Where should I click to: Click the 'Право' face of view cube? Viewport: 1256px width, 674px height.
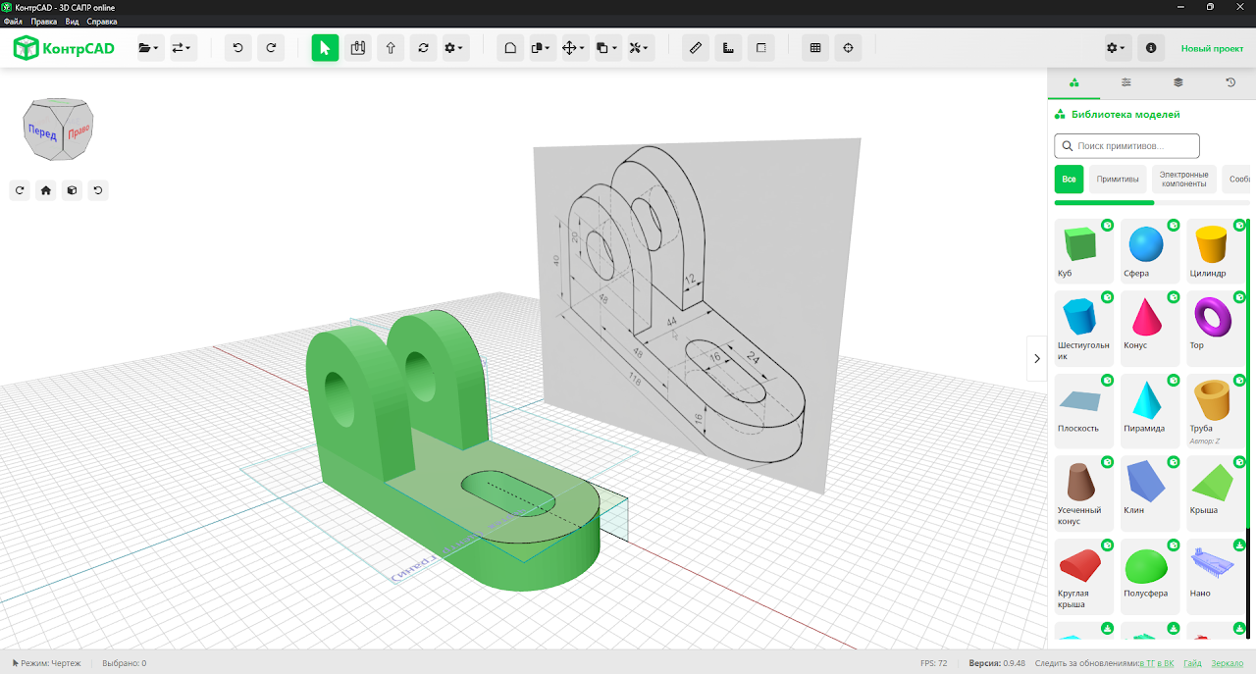point(78,130)
